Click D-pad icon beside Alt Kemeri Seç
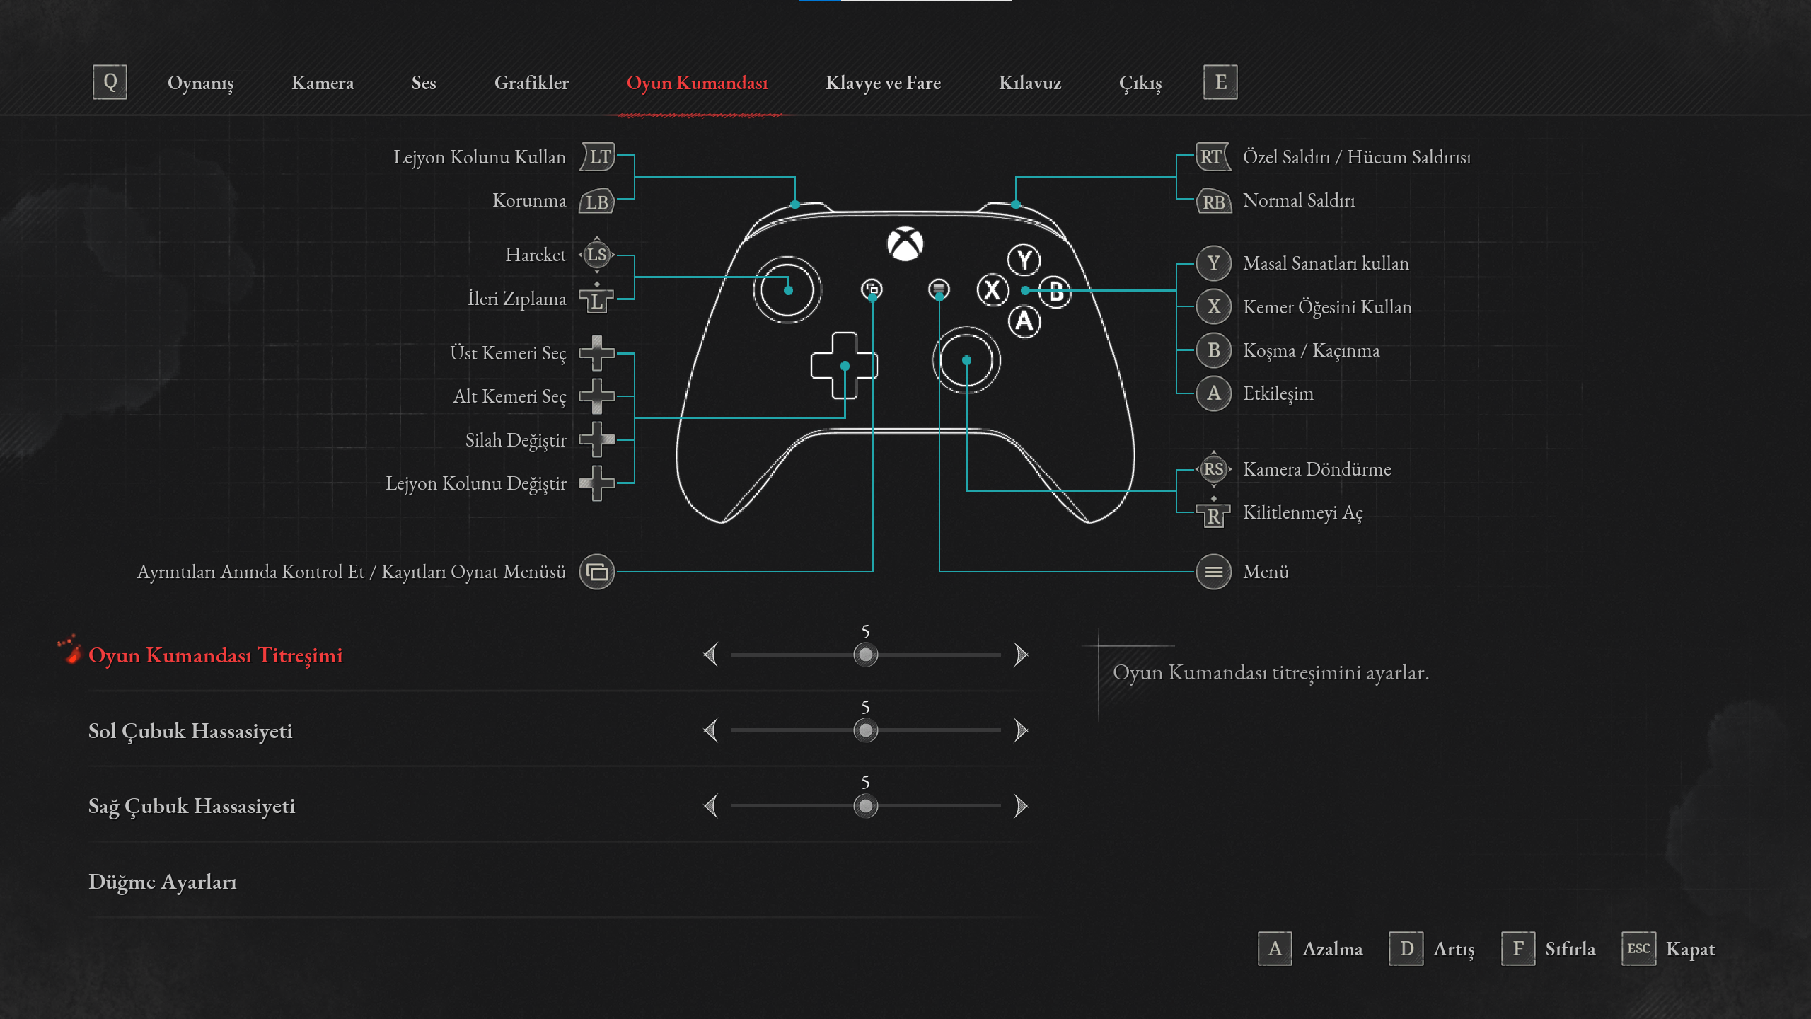The height and width of the screenshot is (1019, 1811). click(x=597, y=396)
